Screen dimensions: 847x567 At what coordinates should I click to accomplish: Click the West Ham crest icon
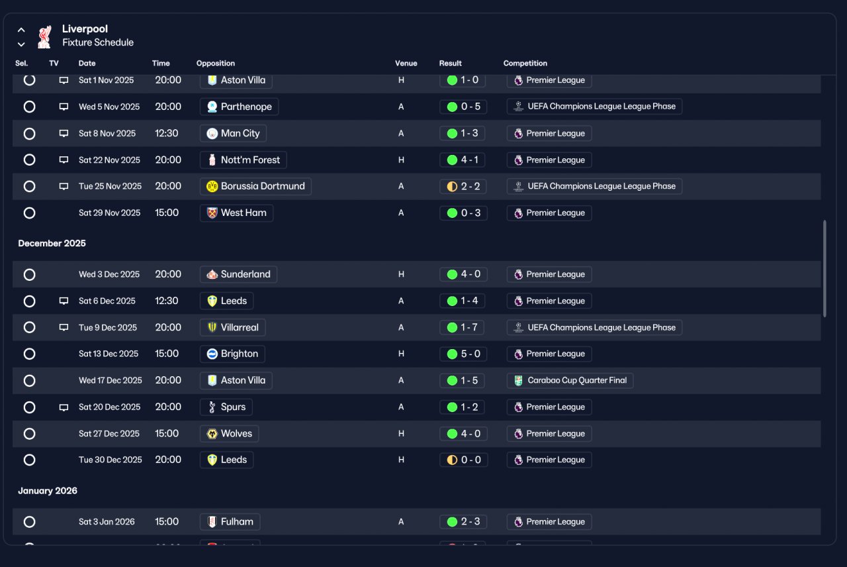coord(212,213)
